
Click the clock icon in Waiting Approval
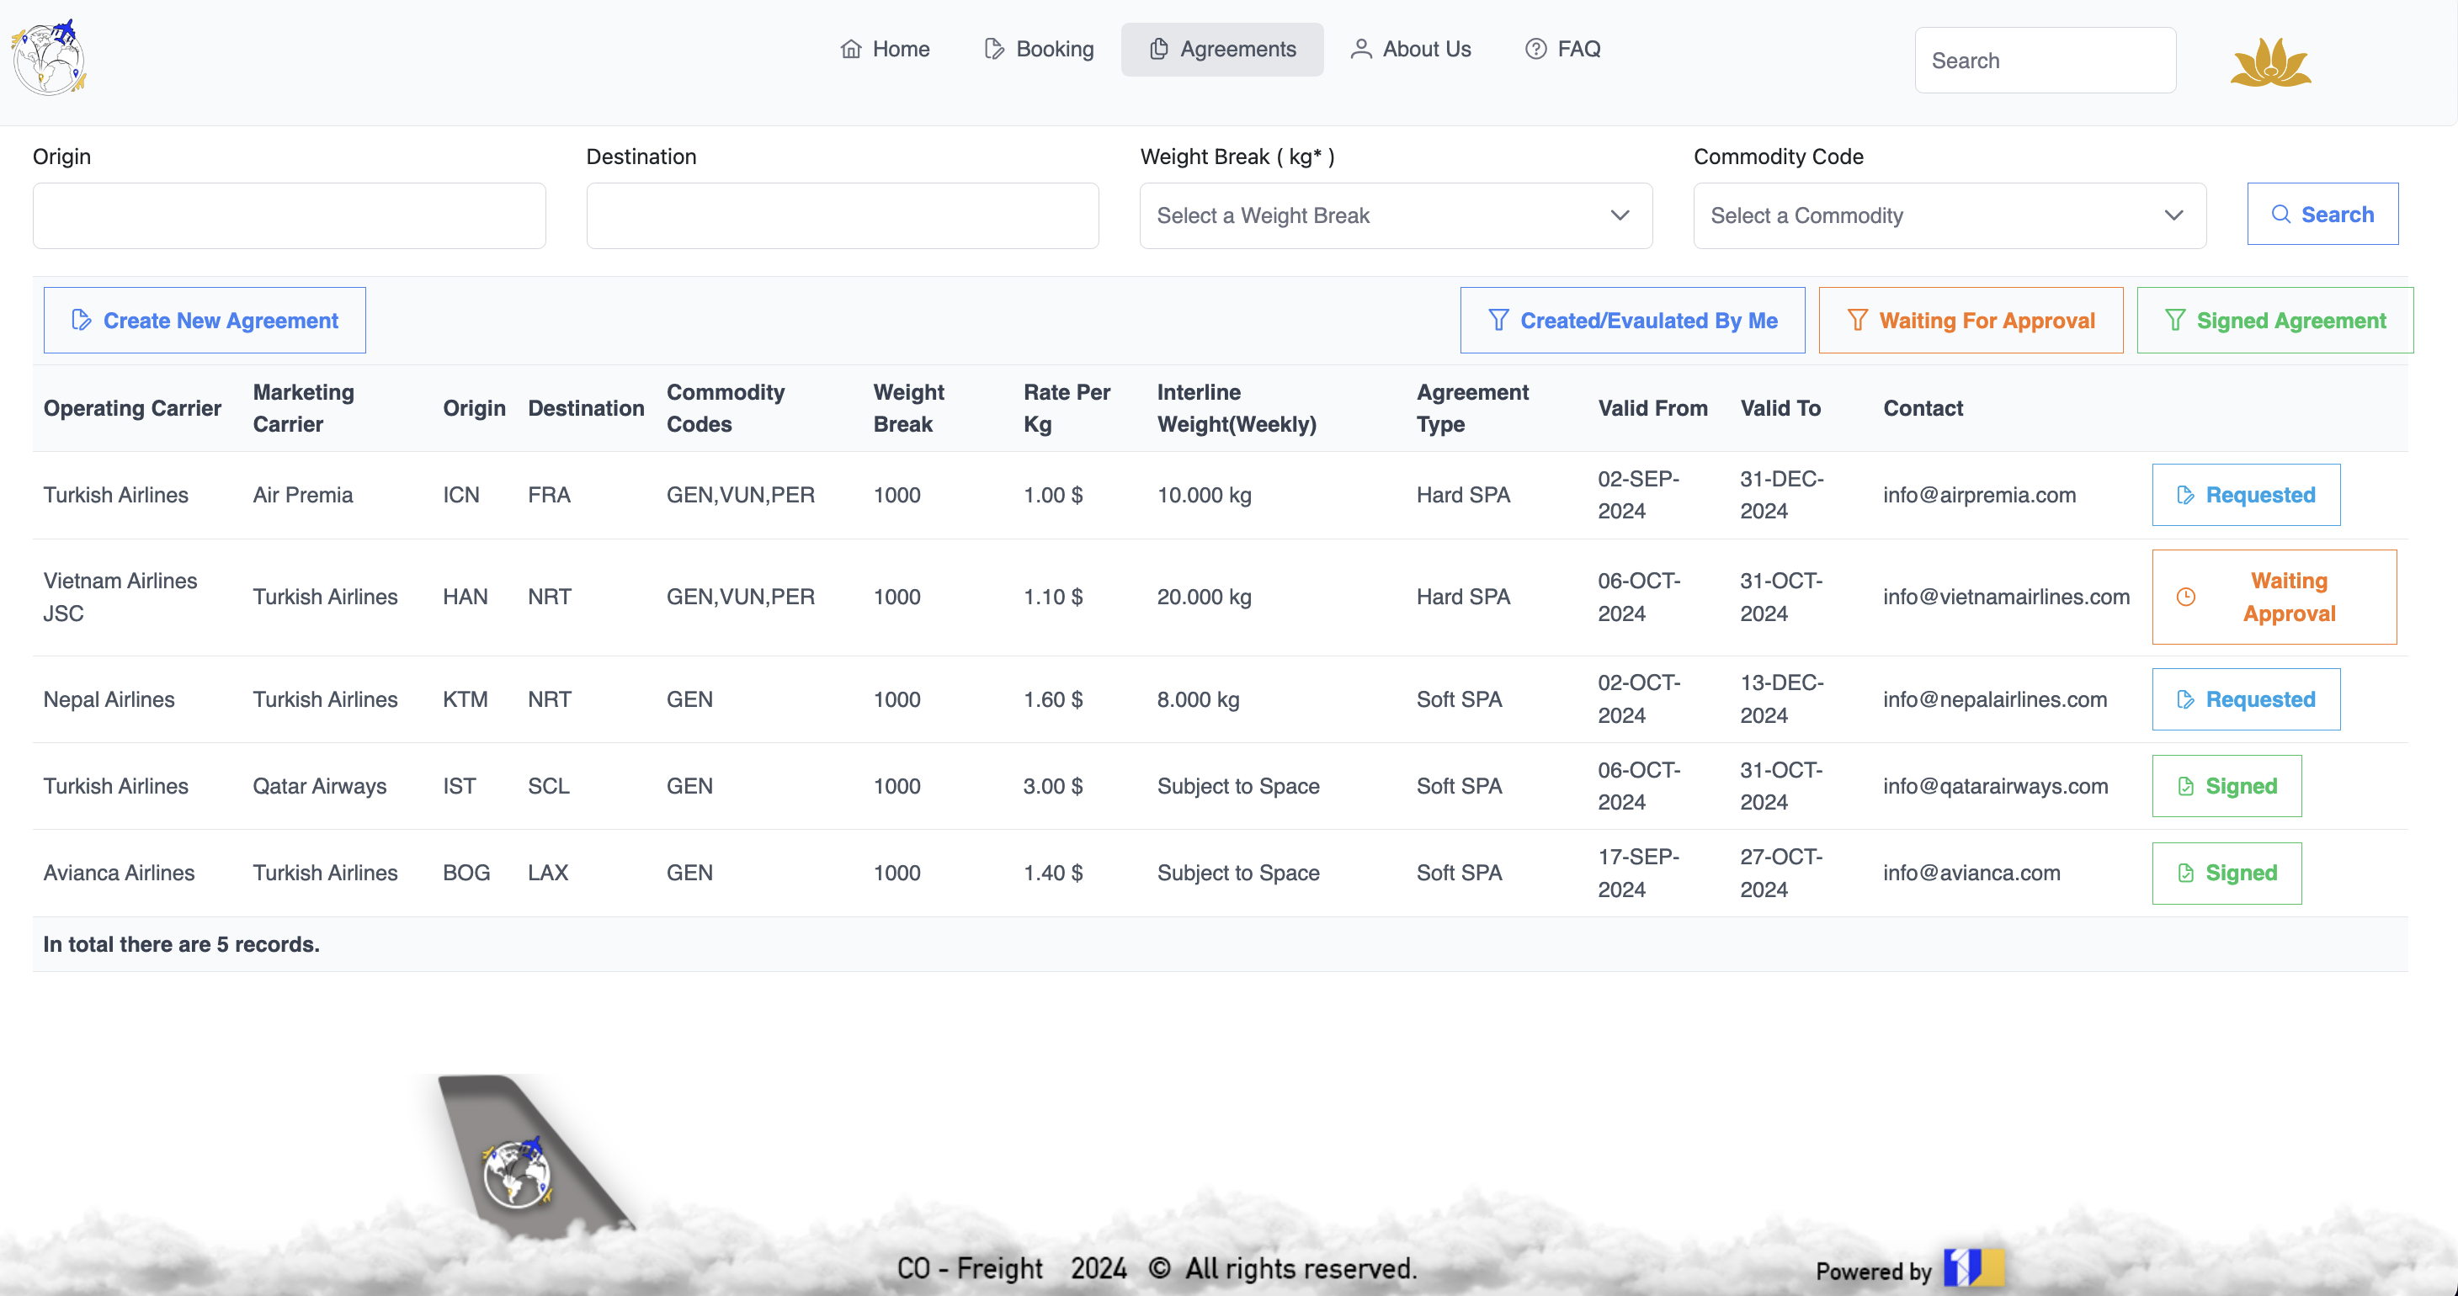pyautogui.click(x=2185, y=597)
